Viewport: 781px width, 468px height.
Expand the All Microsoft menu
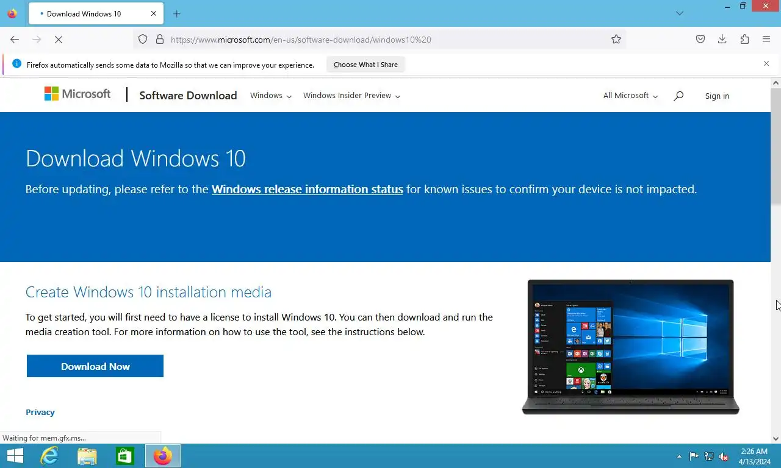[x=630, y=96]
